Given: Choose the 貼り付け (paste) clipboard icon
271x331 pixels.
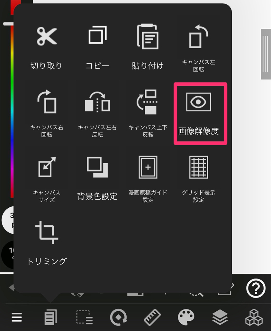Looking at the screenshot, I should (148, 36).
